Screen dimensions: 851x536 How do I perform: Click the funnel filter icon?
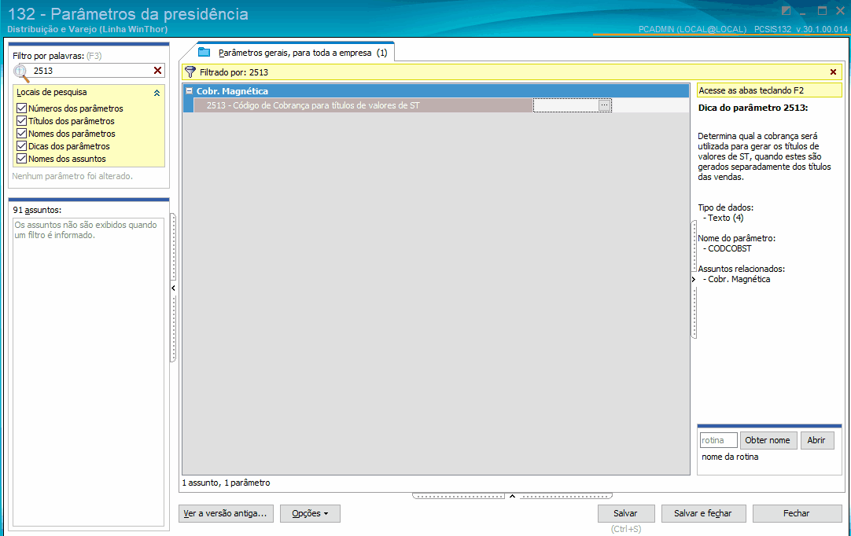pos(190,72)
